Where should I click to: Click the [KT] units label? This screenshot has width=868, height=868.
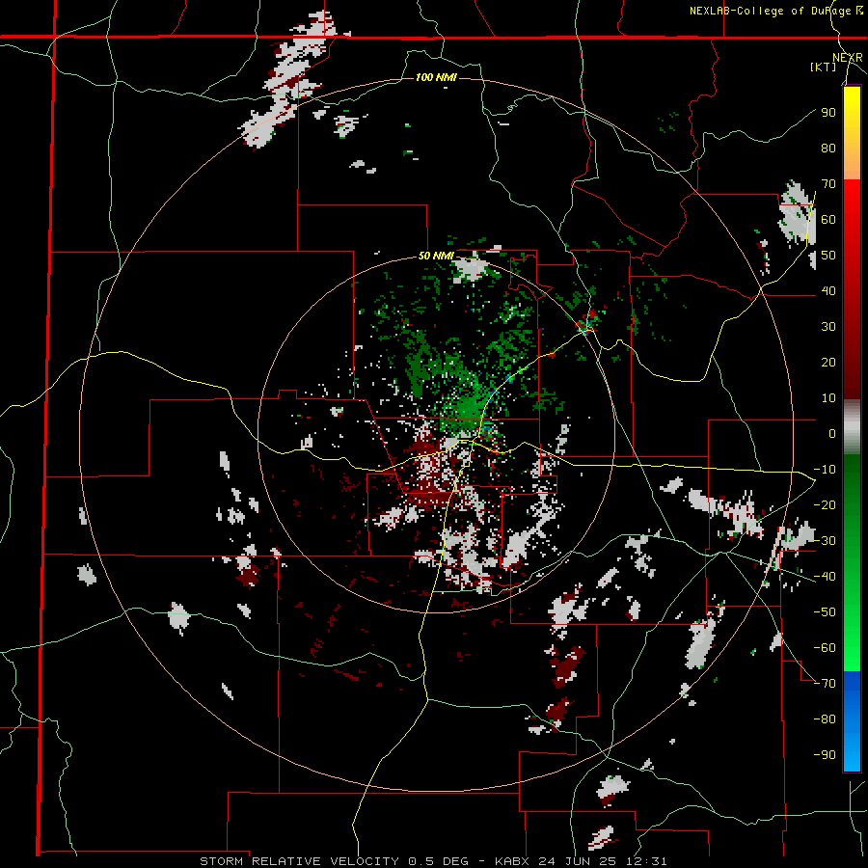tap(823, 67)
